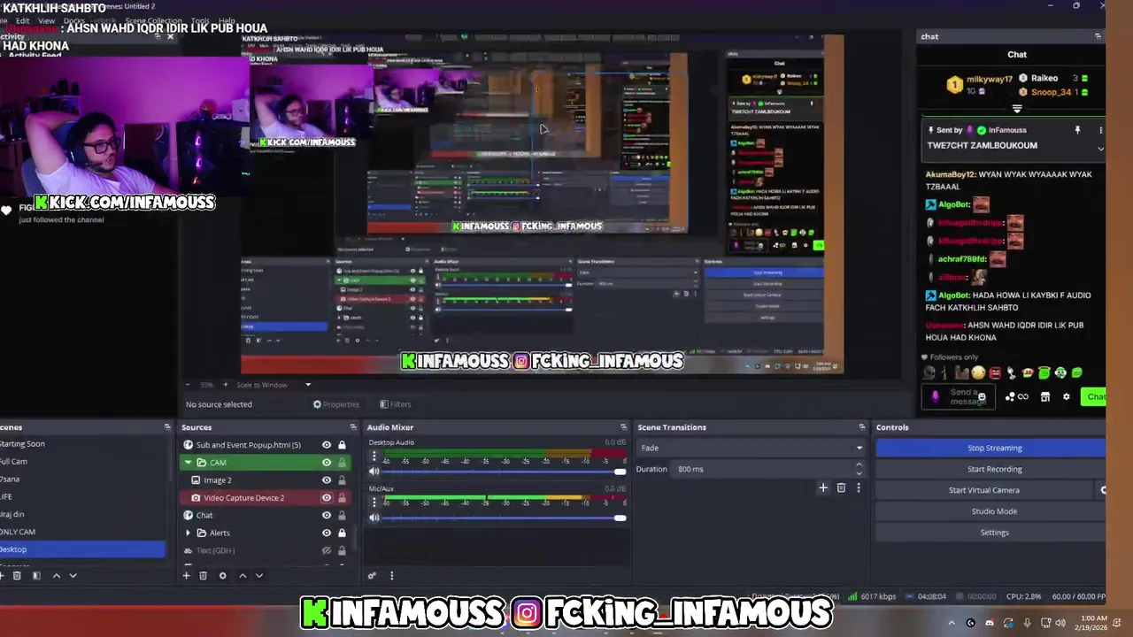Increase transition duration stepper

859,465
